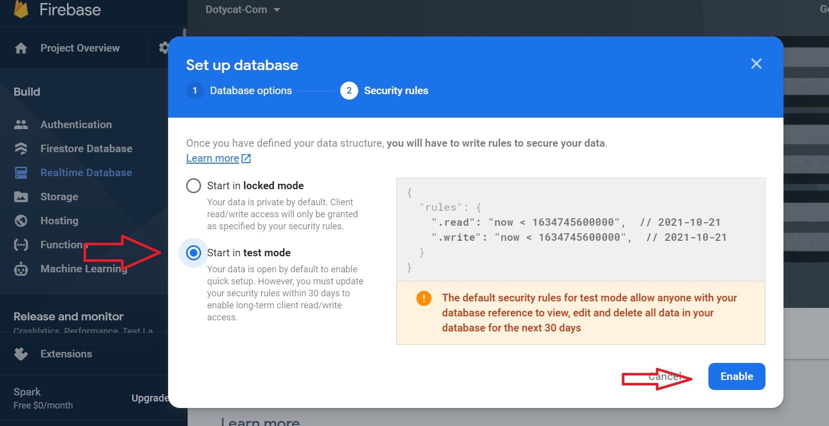
Task: Select Start in locked mode radio button
Action: [x=194, y=186]
